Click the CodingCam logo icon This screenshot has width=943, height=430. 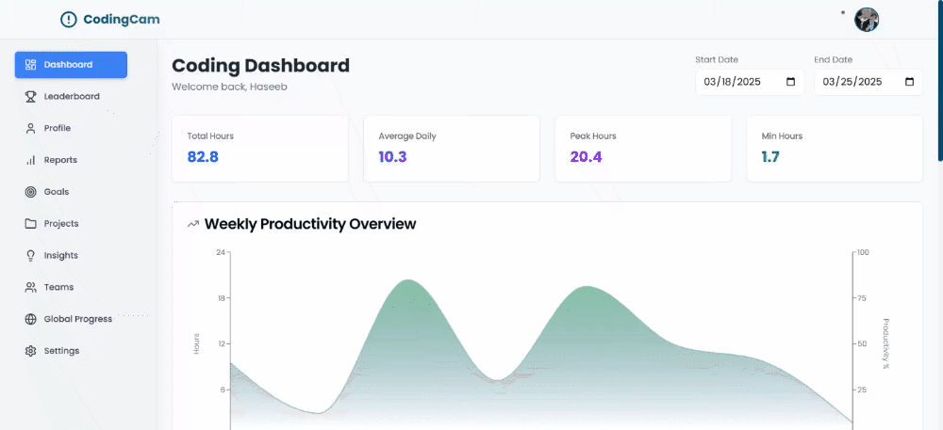(69, 20)
